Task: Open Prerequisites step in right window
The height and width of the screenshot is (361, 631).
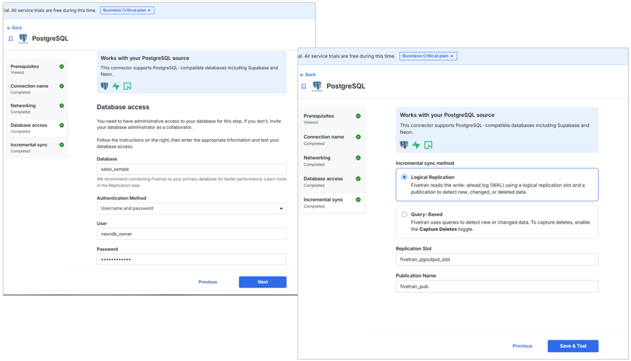Action: click(332, 119)
